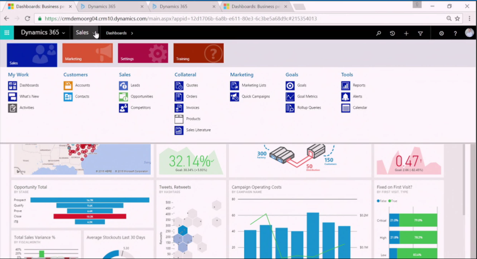Click the browser address bar URL
The image size is (477, 259).
[181, 18]
